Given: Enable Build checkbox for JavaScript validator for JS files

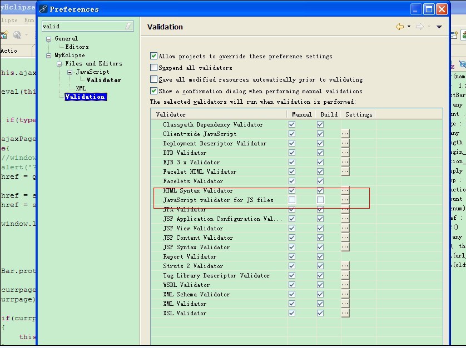Looking at the screenshot, I should (320, 200).
